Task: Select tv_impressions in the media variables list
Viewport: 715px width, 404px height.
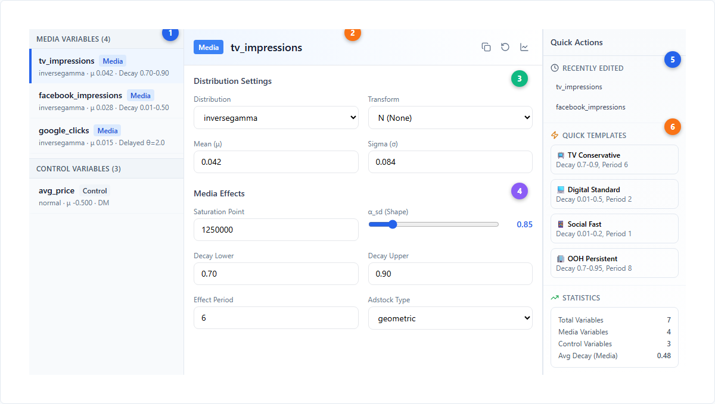Action: (107, 66)
